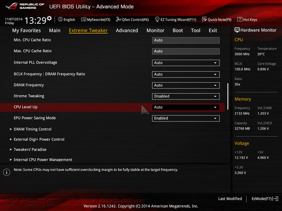Open the CPU Level Up dropdown
The height and width of the screenshot is (211, 282).
pos(186,107)
